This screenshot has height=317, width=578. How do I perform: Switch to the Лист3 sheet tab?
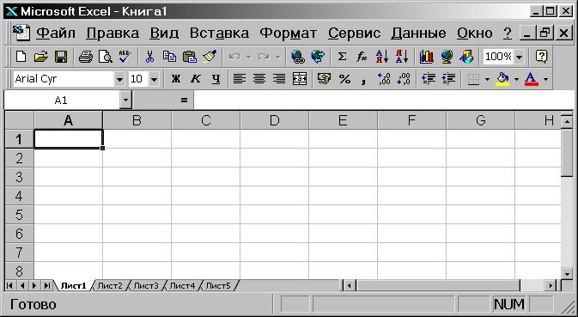(146, 285)
